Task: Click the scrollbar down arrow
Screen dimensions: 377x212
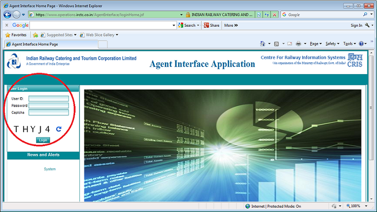Action: pos(372,199)
